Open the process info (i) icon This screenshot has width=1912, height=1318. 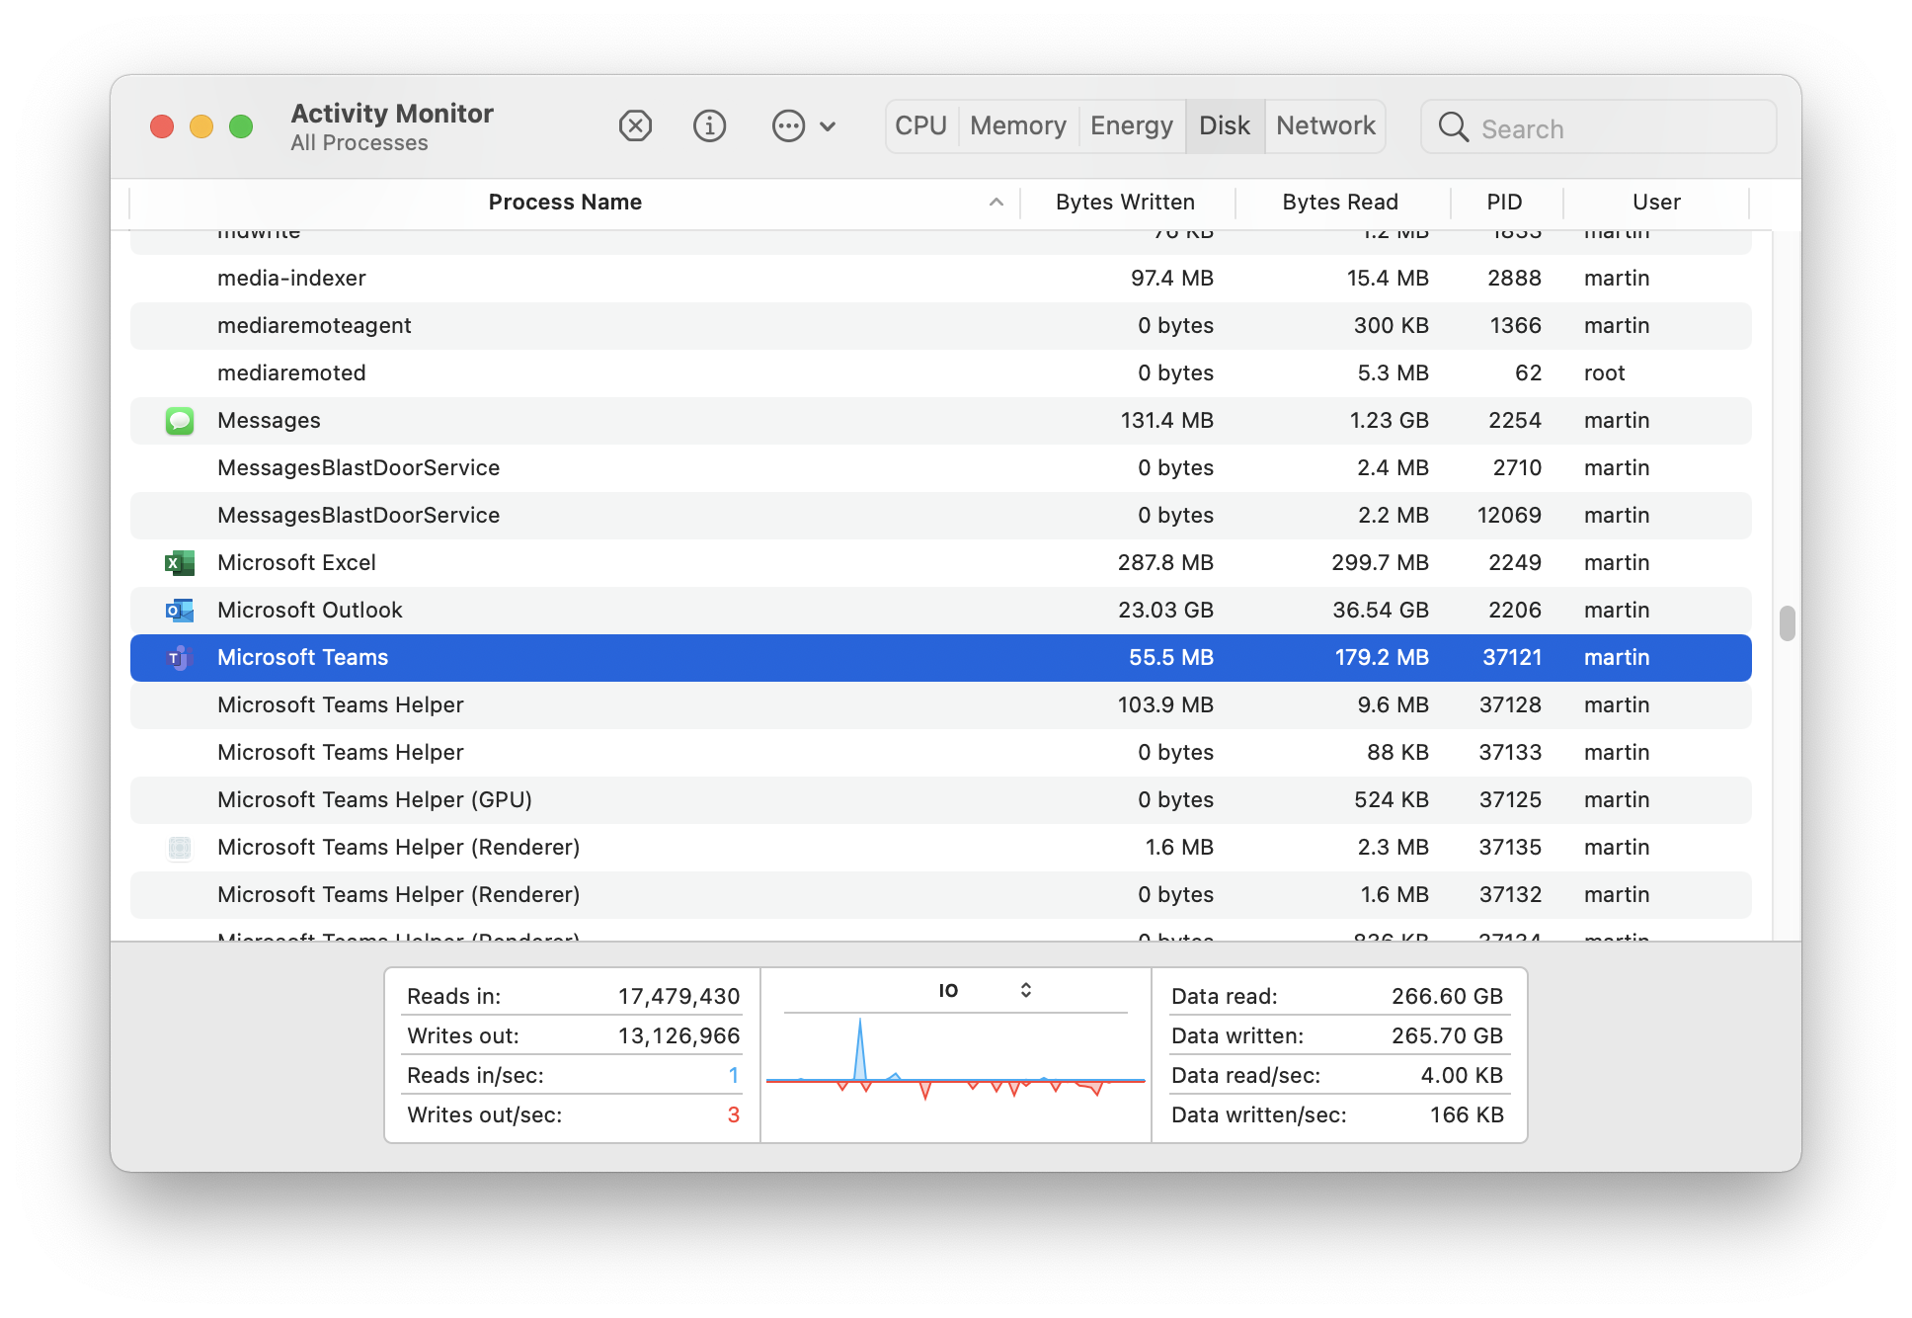(x=709, y=126)
